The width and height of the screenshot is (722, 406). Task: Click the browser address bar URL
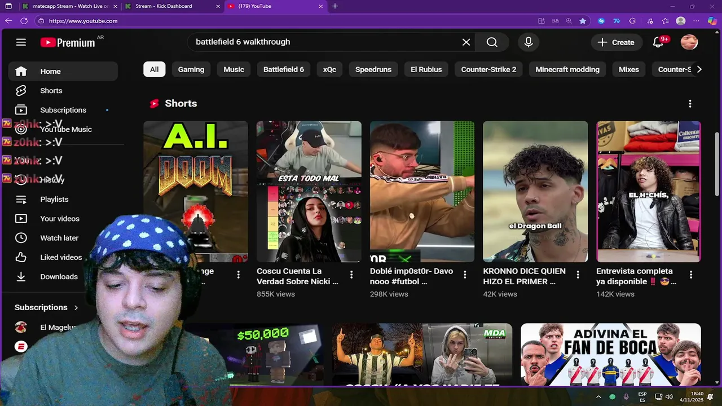[x=83, y=21]
